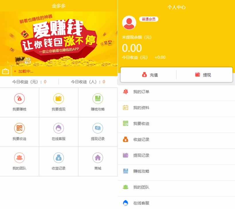Tap the 充值 button label
The height and width of the screenshot is (209, 235).
pos(154,75)
